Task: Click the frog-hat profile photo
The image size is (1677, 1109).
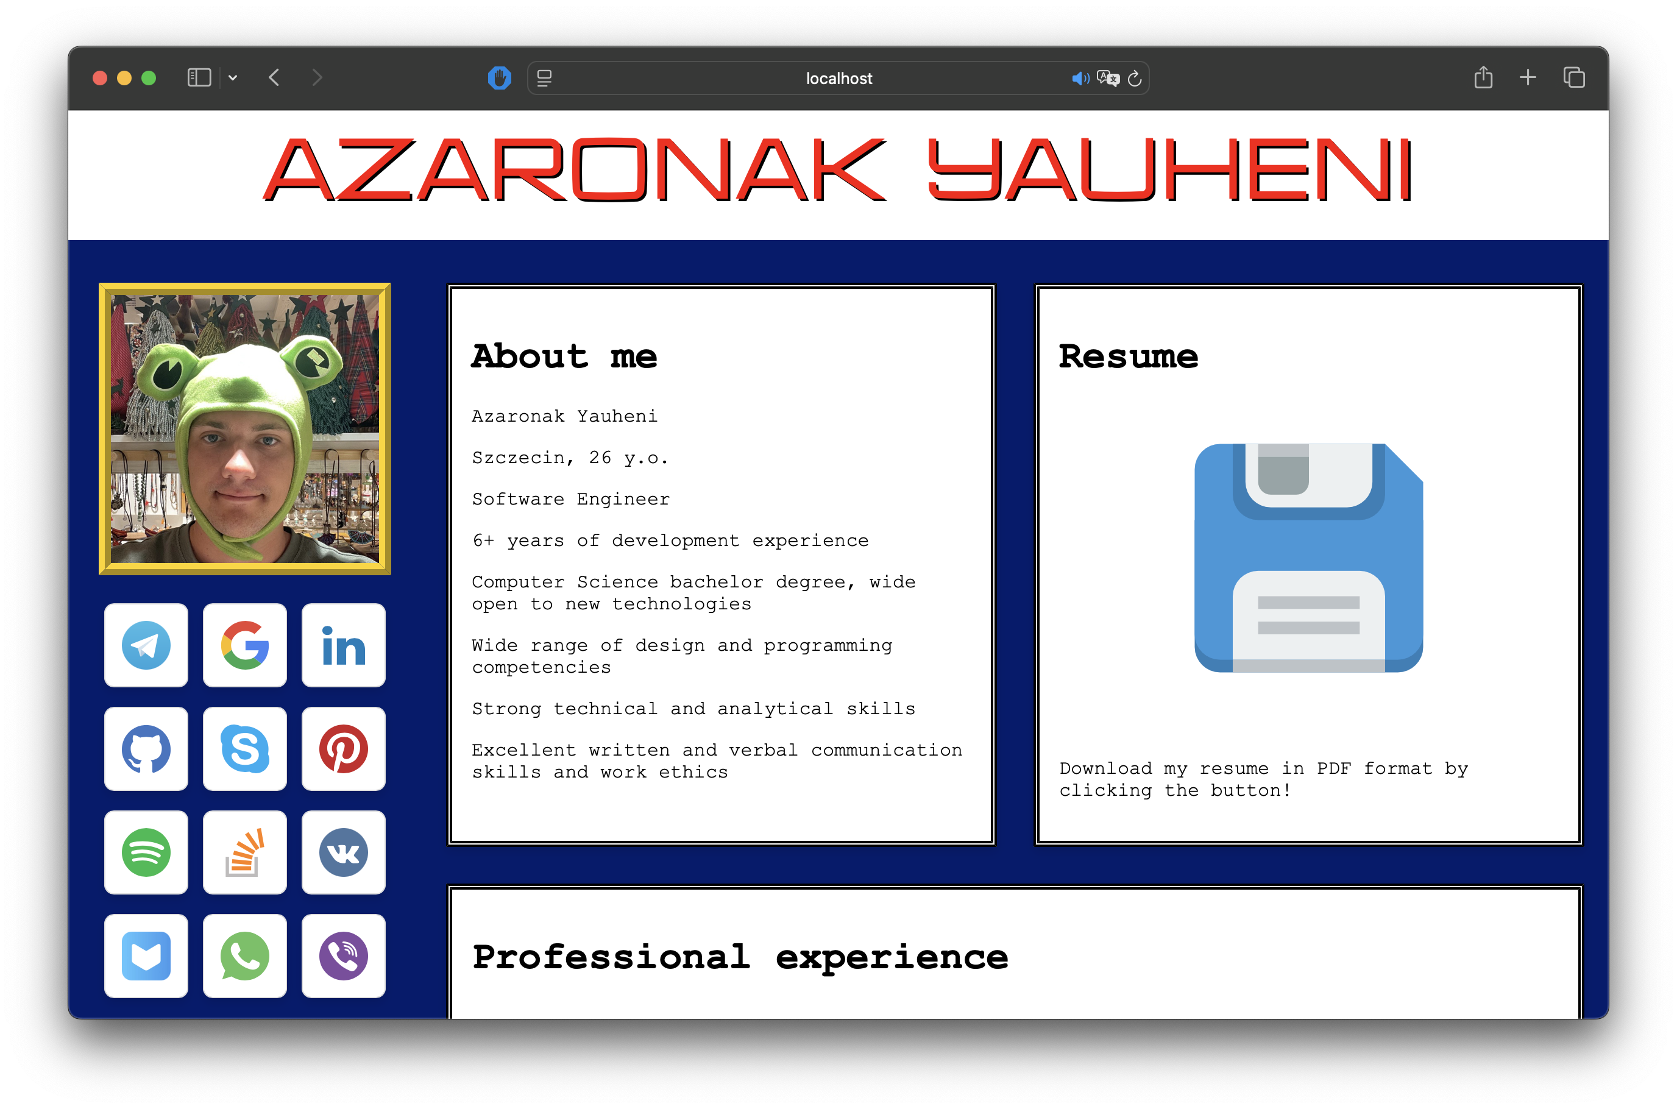Action: click(245, 430)
